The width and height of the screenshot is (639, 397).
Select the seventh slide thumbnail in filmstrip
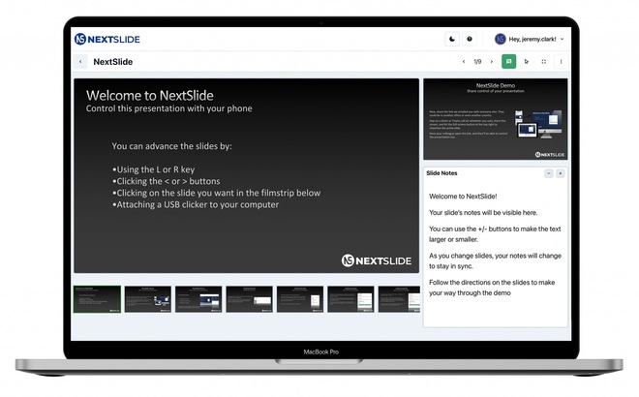399,299
